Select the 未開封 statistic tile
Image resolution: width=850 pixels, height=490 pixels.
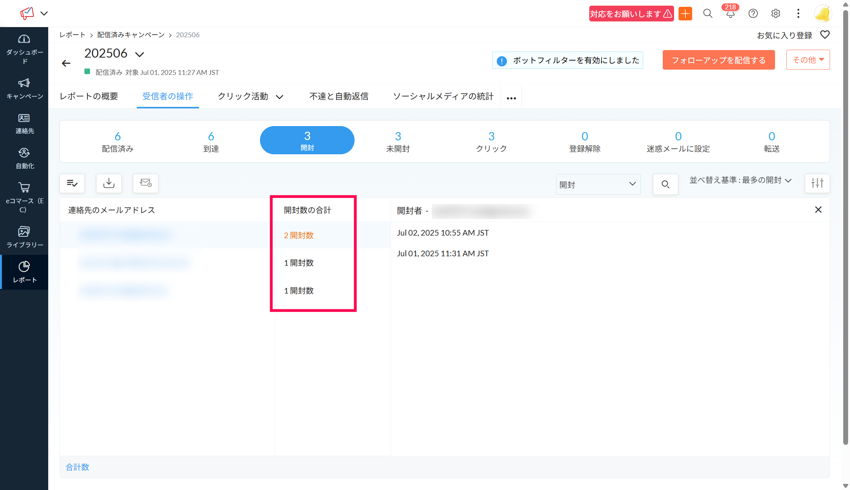click(398, 142)
